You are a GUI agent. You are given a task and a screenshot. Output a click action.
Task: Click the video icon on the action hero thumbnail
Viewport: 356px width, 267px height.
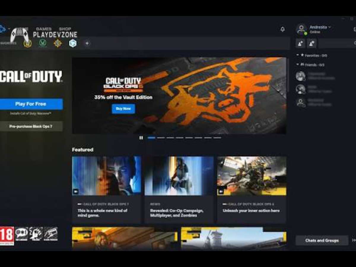[x=221, y=191]
